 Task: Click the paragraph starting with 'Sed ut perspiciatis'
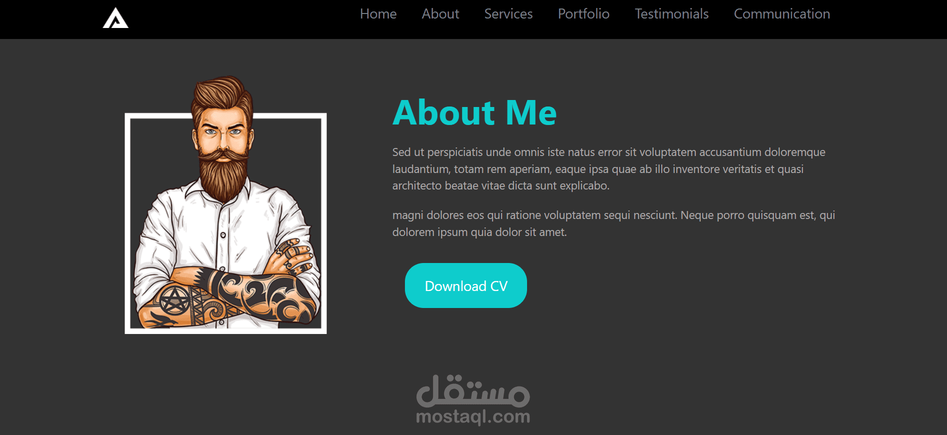(609, 169)
